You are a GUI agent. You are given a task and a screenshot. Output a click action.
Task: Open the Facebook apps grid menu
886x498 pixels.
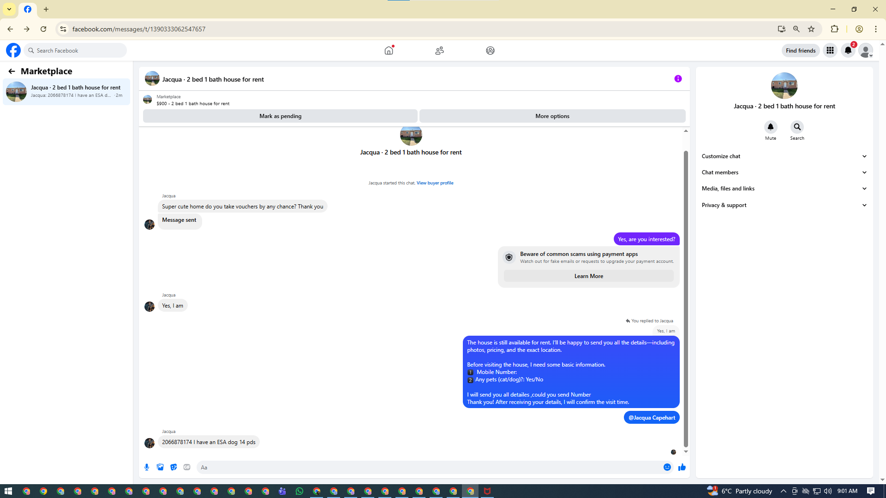[830, 50]
